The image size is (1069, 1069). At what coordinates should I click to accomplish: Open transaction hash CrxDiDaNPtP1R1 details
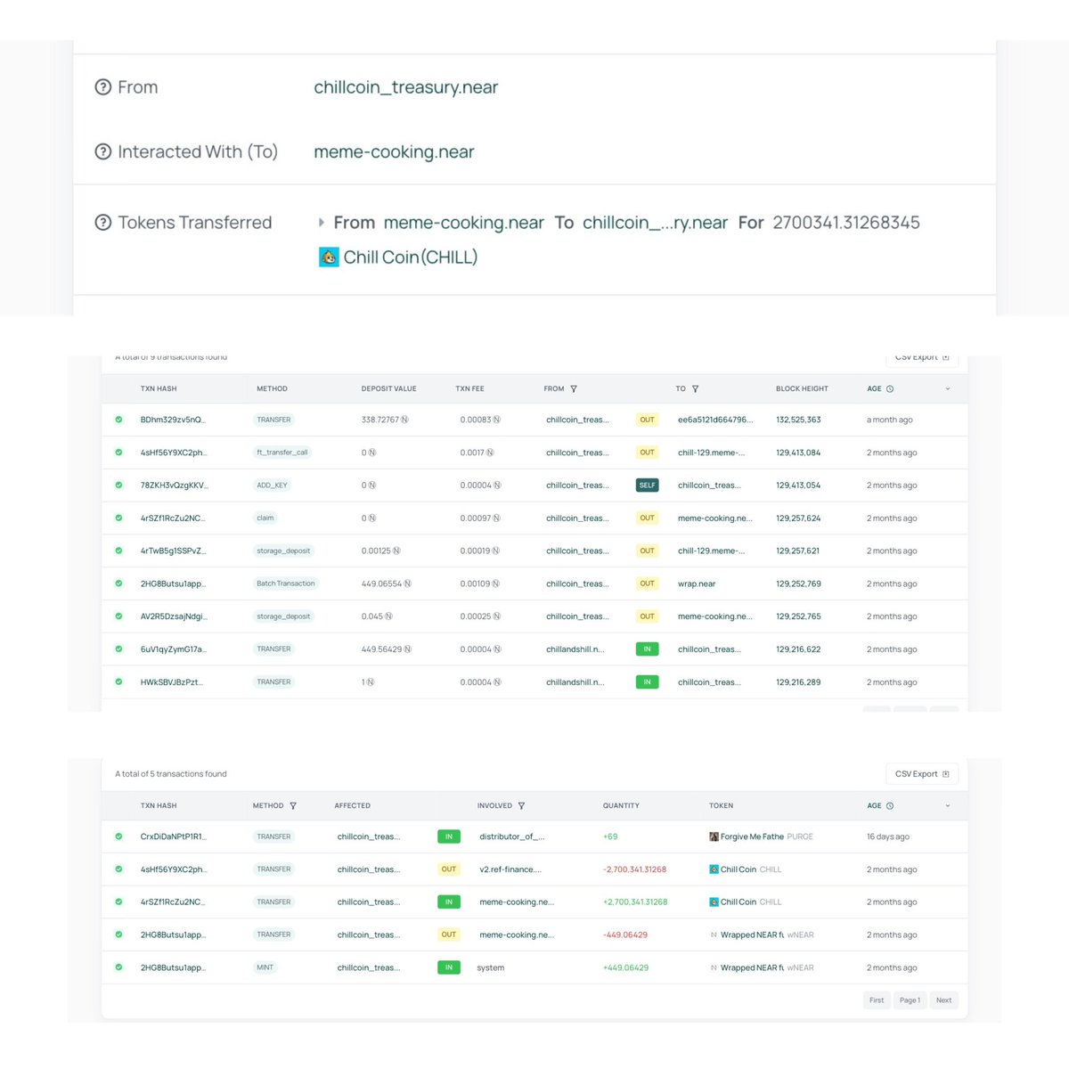coord(172,836)
